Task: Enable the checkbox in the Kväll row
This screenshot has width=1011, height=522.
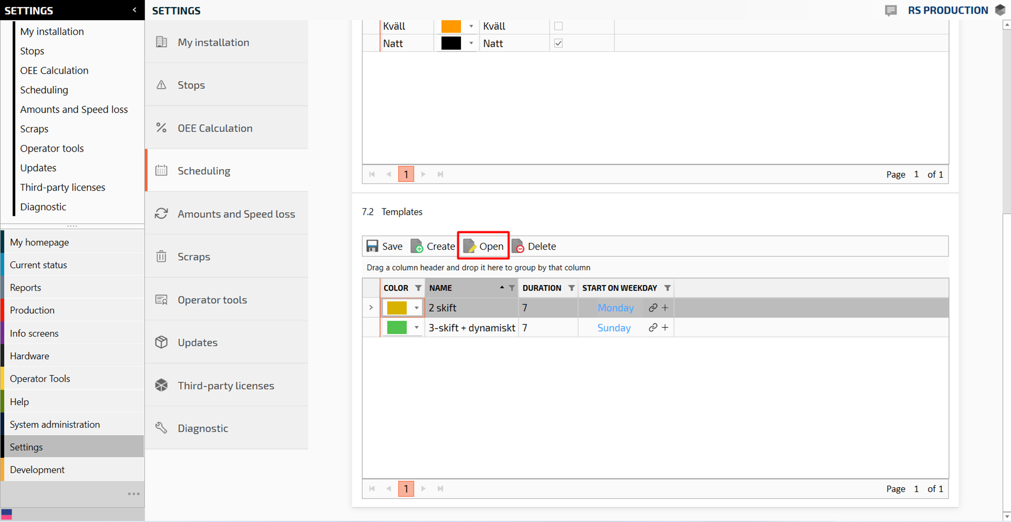Action: pos(558,26)
